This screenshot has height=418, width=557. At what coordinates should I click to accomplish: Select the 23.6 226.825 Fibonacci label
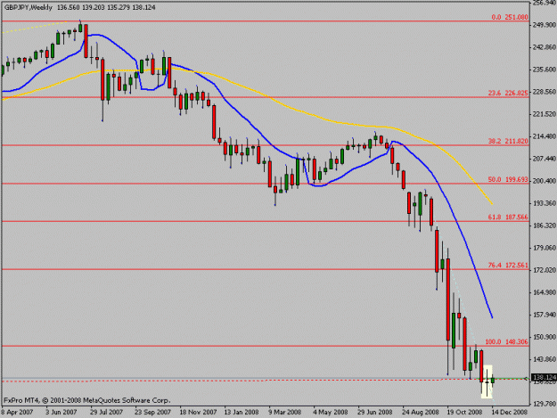(x=508, y=93)
